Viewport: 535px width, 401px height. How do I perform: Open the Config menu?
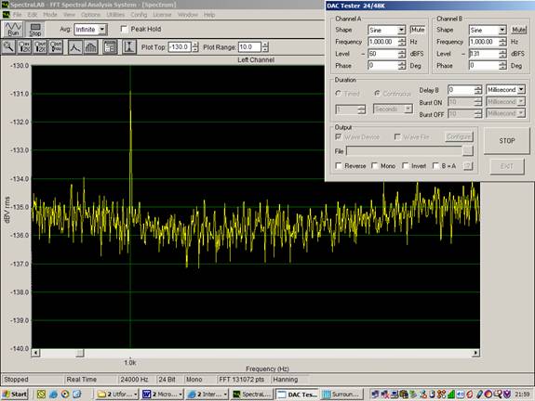tap(139, 15)
